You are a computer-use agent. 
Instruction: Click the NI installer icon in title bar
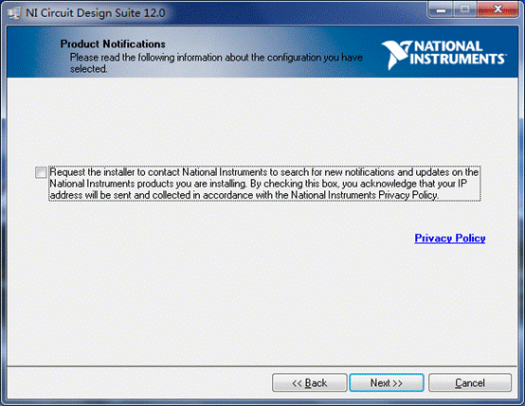point(14,13)
